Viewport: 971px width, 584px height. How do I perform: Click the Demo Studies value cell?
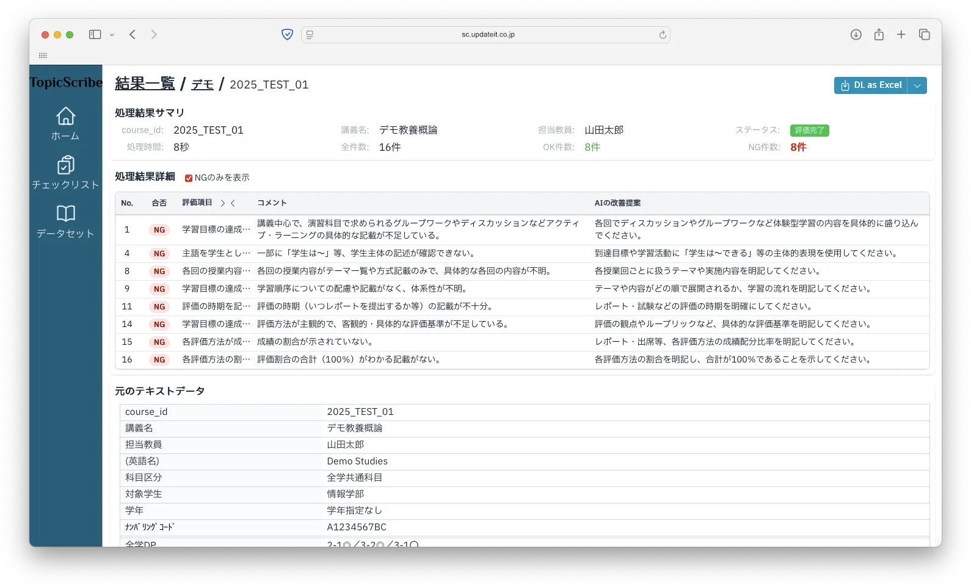pyautogui.click(x=357, y=461)
